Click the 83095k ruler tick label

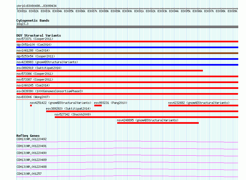[x=186, y=11]
